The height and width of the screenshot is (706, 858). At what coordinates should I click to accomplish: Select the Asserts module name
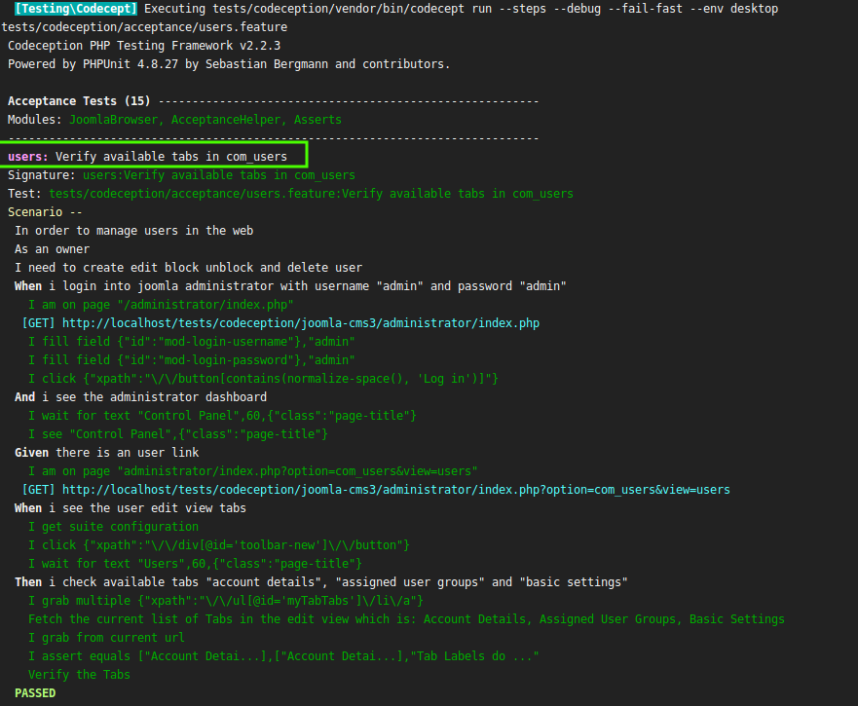point(317,120)
